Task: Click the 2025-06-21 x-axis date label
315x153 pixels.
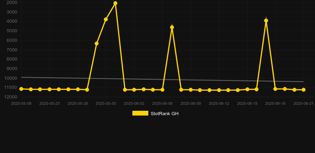Action: 303,104
